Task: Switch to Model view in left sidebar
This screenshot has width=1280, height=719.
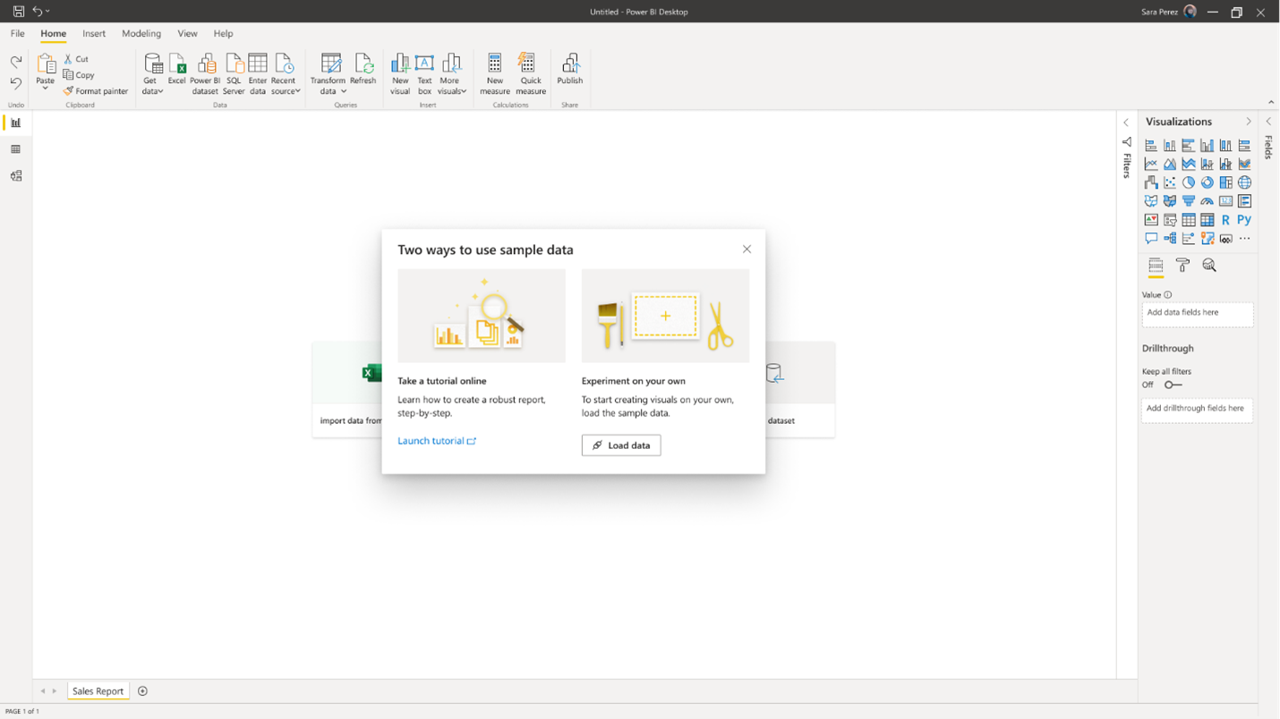Action: [16, 176]
